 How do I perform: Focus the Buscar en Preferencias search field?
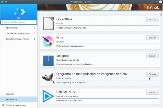(19, 22)
